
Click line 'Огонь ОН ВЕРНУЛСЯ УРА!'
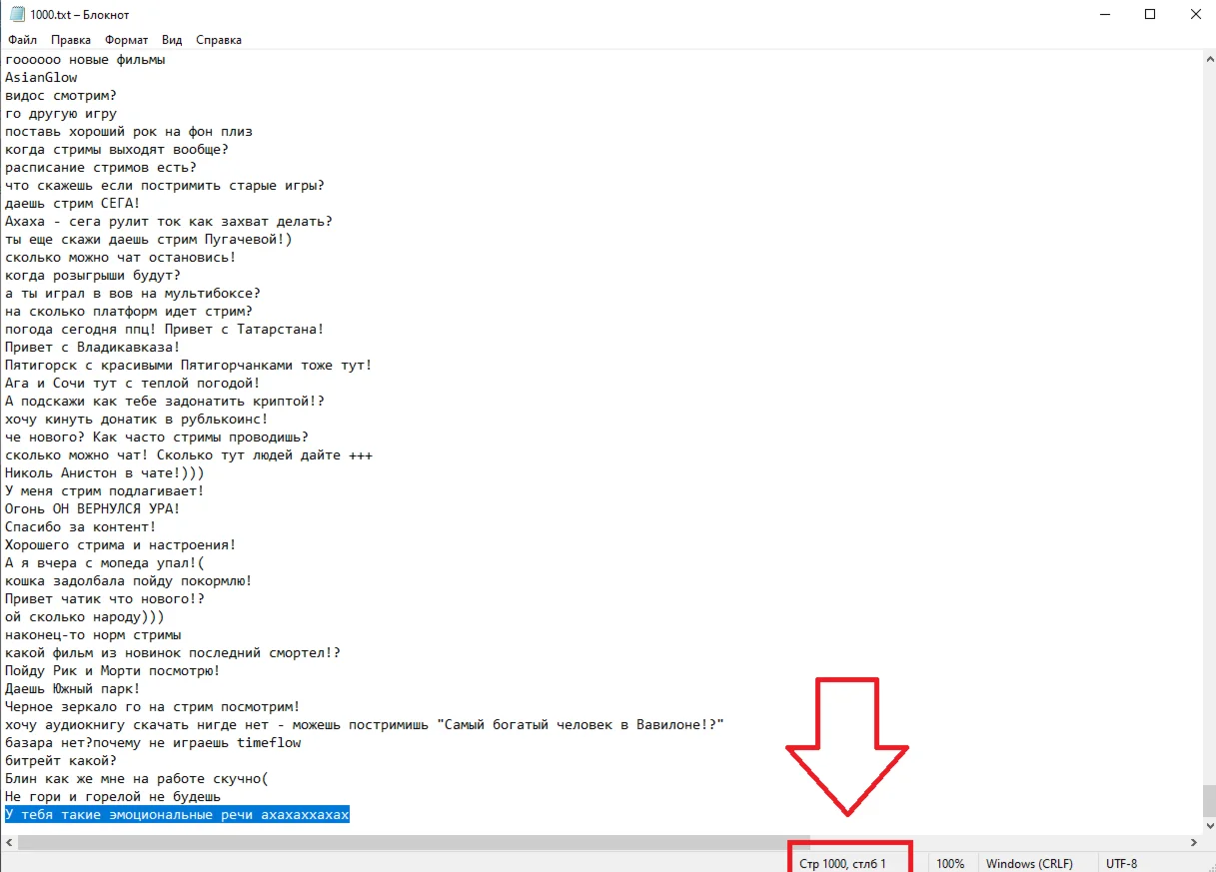[x=93, y=508]
